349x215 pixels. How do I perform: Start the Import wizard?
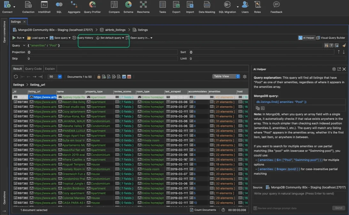(190, 7)
